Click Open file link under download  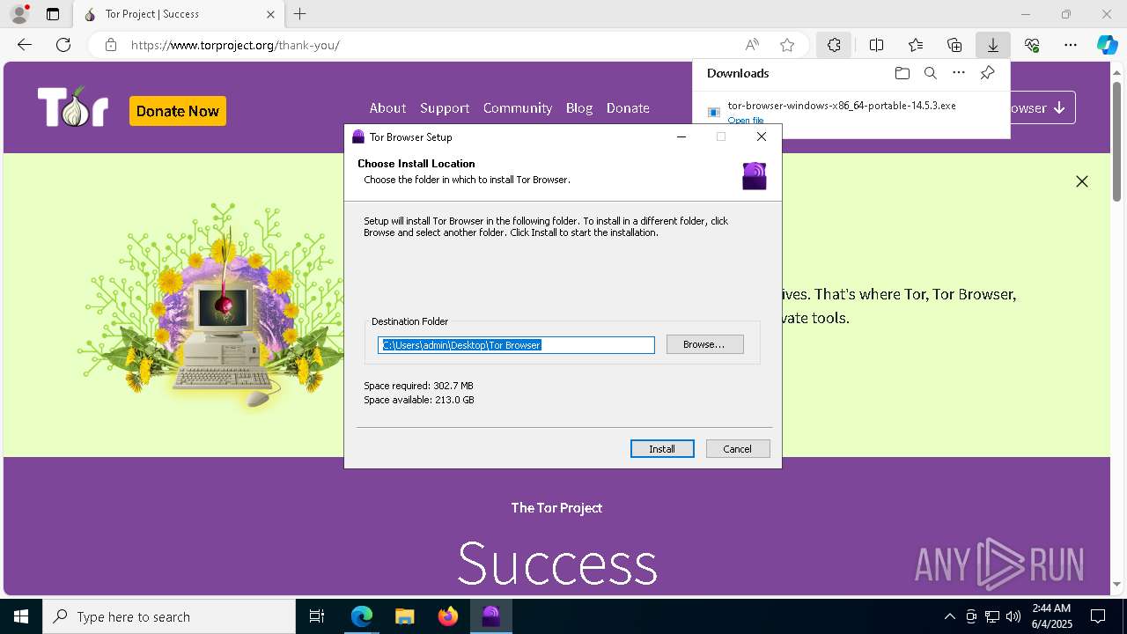(x=746, y=121)
